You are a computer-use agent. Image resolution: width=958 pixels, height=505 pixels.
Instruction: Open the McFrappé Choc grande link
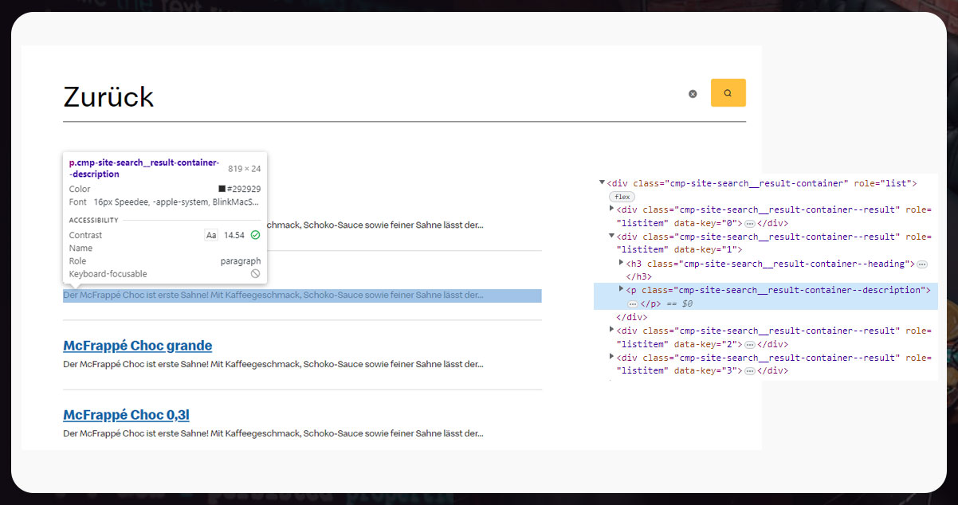click(137, 346)
